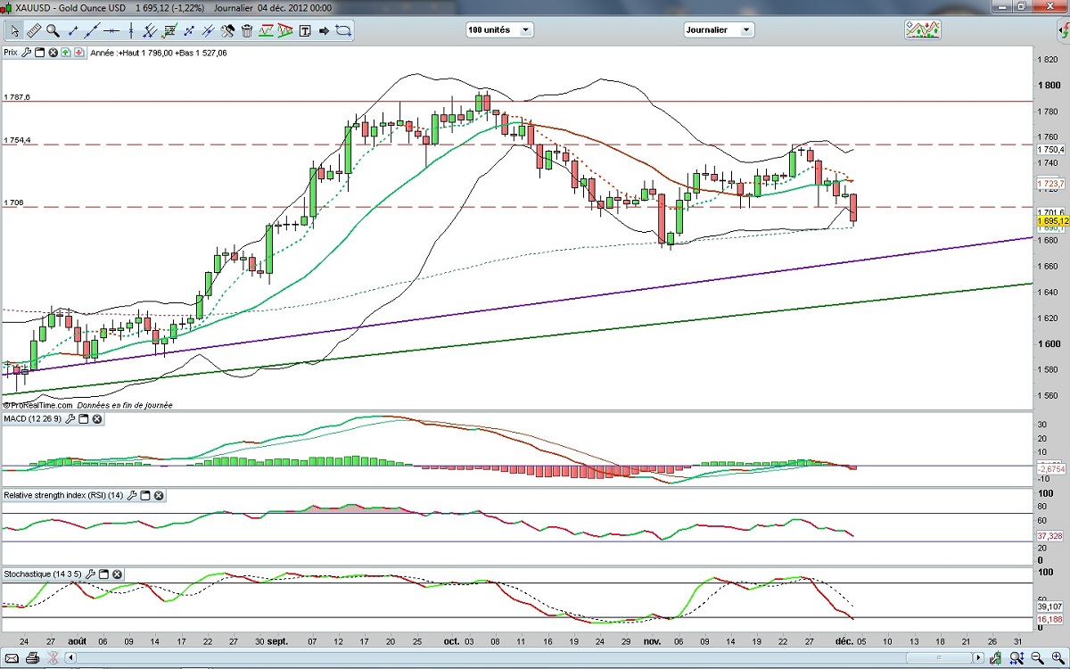Select the text annotation tool
This screenshot has width=1070, height=669.
coord(305,30)
